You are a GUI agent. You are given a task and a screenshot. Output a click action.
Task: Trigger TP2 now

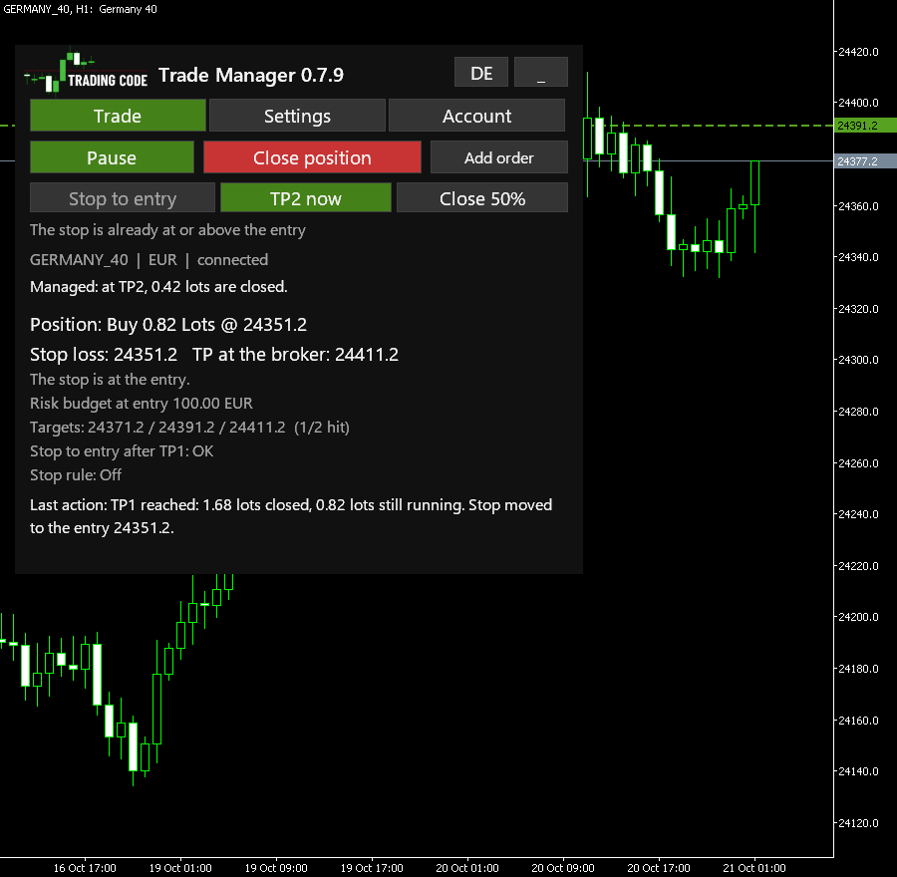click(306, 198)
